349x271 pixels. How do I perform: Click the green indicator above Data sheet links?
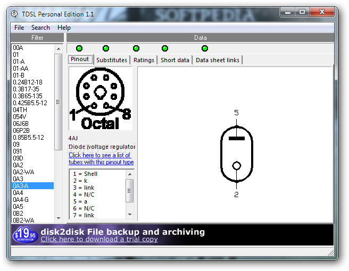tap(204, 48)
